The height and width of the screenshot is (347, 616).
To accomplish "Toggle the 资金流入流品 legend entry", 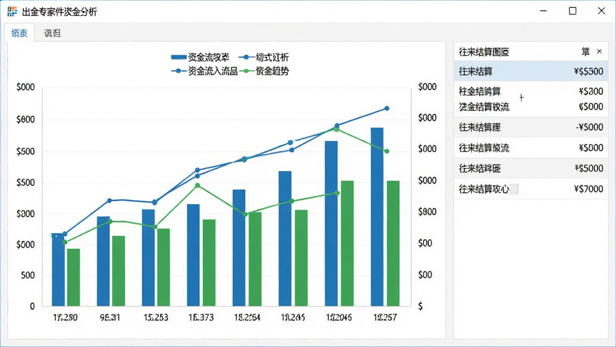I will pos(205,71).
